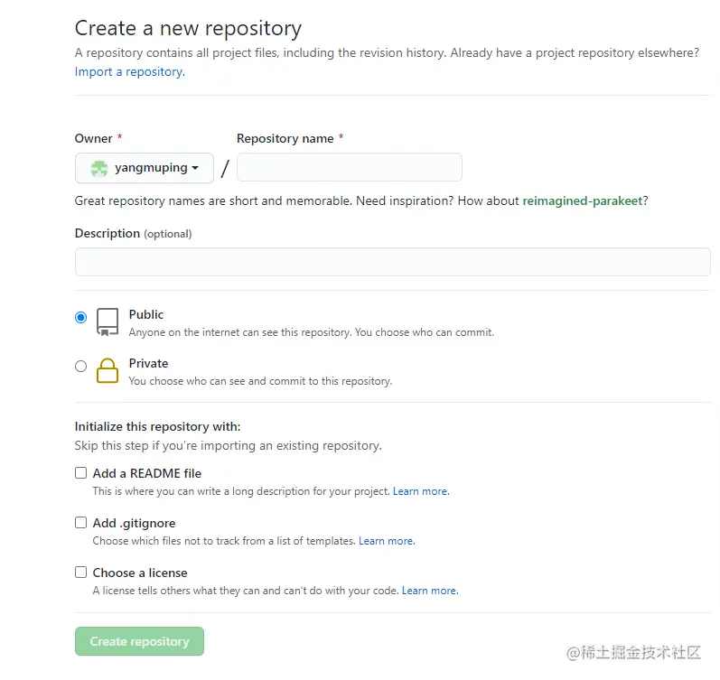
Task: Select the Private radio button
Action: (81, 366)
